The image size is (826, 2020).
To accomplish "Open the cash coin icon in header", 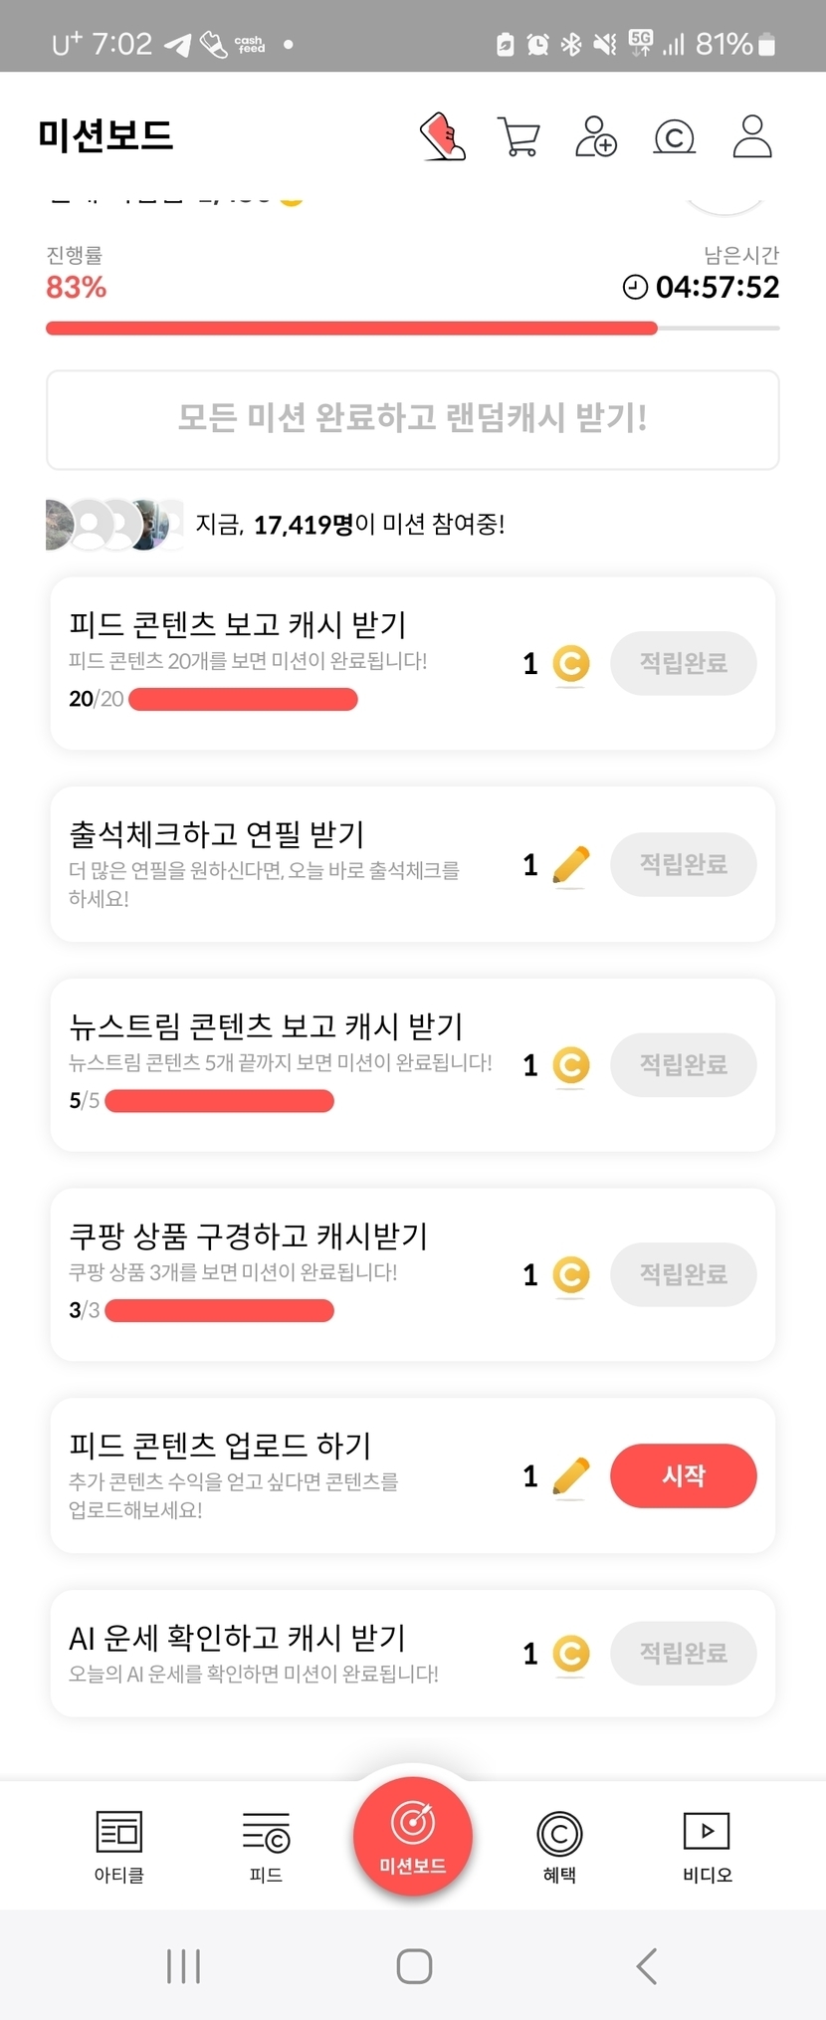I will (x=674, y=137).
